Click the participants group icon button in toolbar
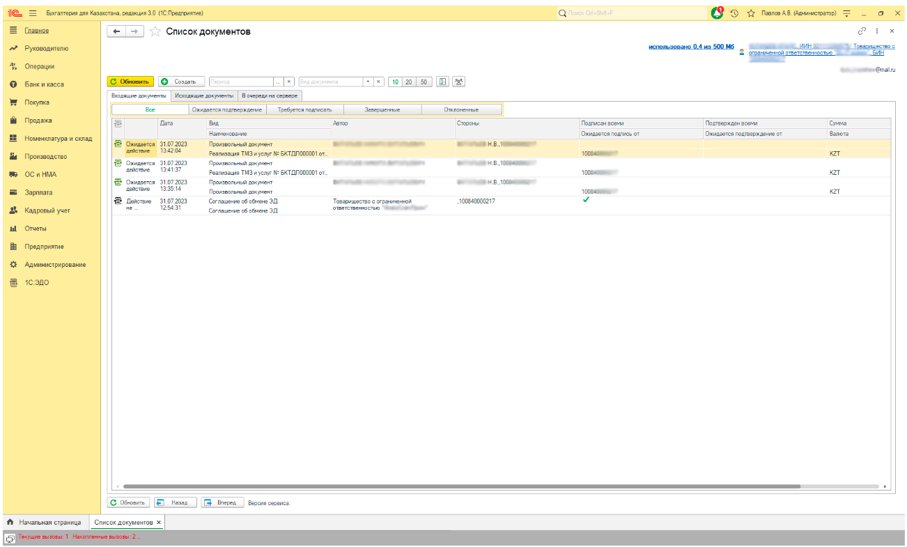907x547 pixels. [x=458, y=82]
